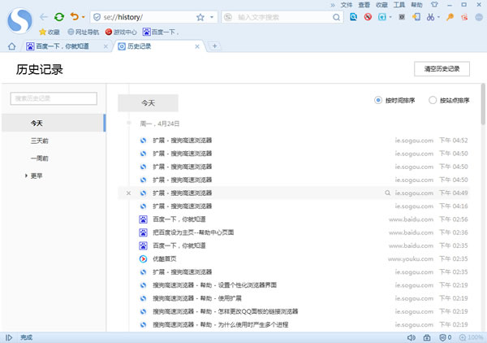Select the 按站点排序 radio button
The height and width of the screenshot is (343, 487).
(x=433, y=100)
